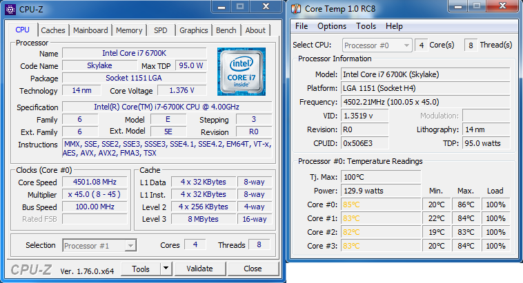Minimize the Core Temp window

click(458, 6)
